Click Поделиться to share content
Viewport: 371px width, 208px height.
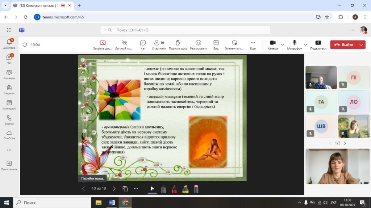tap(318, 44)
